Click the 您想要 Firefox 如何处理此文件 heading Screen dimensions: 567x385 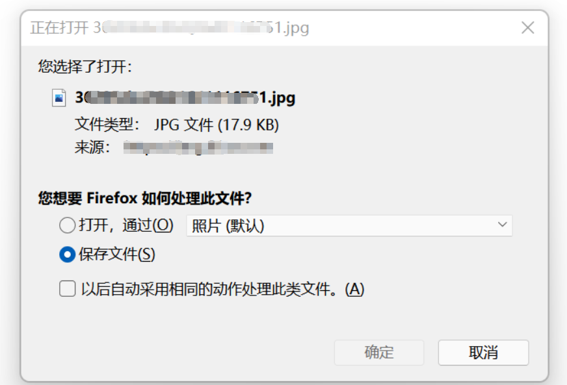tap(145, 198)
